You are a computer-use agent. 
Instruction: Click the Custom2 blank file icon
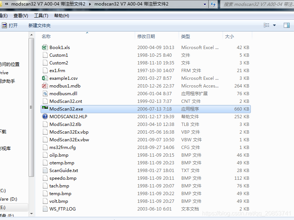pos(45,63)
